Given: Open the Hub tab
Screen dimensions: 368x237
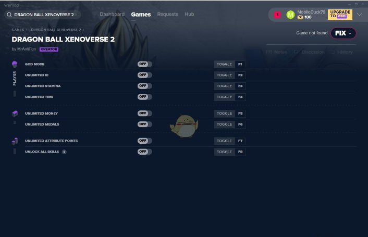Looking at the screenshot, I should [x=189, y=14].
